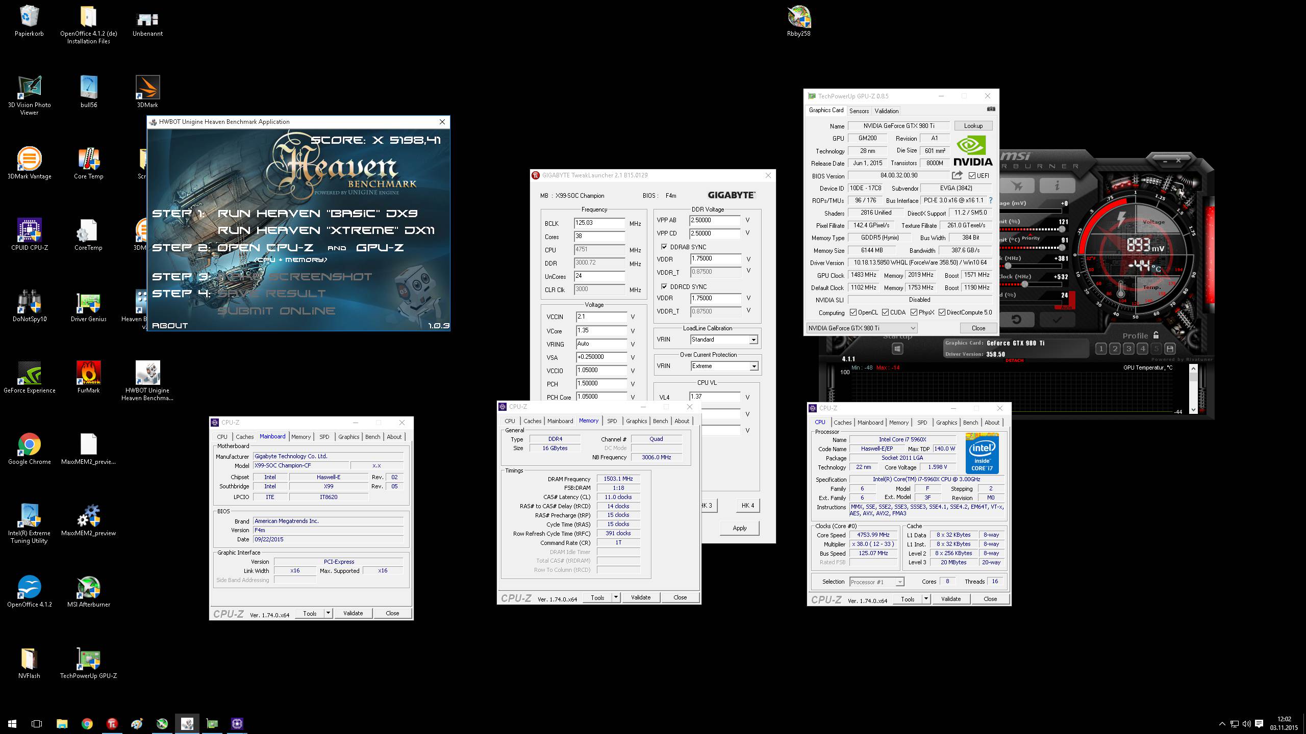The width and height of the screenshot is (1306, 734).
Task: Toggle the DirectCompute 5.0 checkbox
Action: click(x=942, y=312)
